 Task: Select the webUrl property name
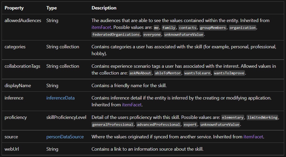[12, 149]
